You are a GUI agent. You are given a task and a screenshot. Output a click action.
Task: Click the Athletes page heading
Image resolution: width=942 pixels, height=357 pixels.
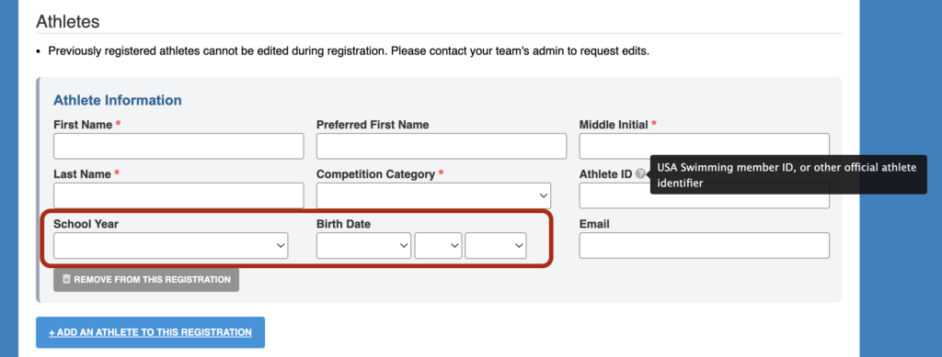tap(68, 22)
